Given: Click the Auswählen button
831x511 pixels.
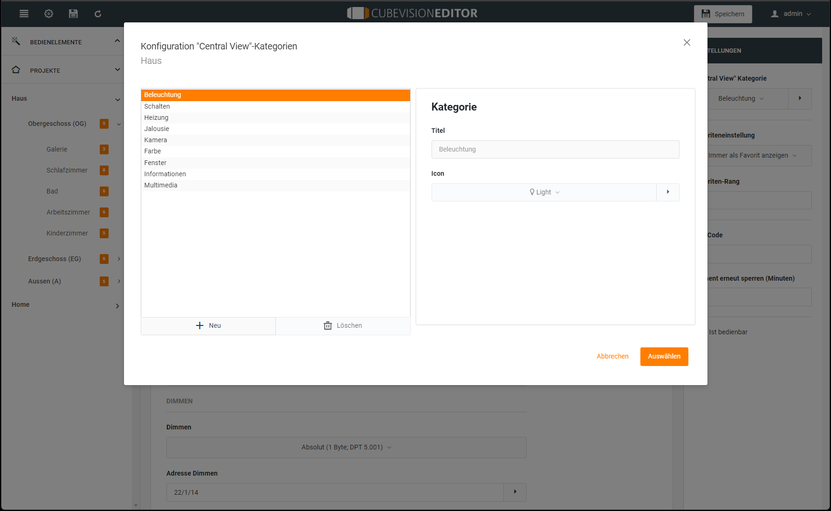Looking at the screenshot, I should (664, 356).
